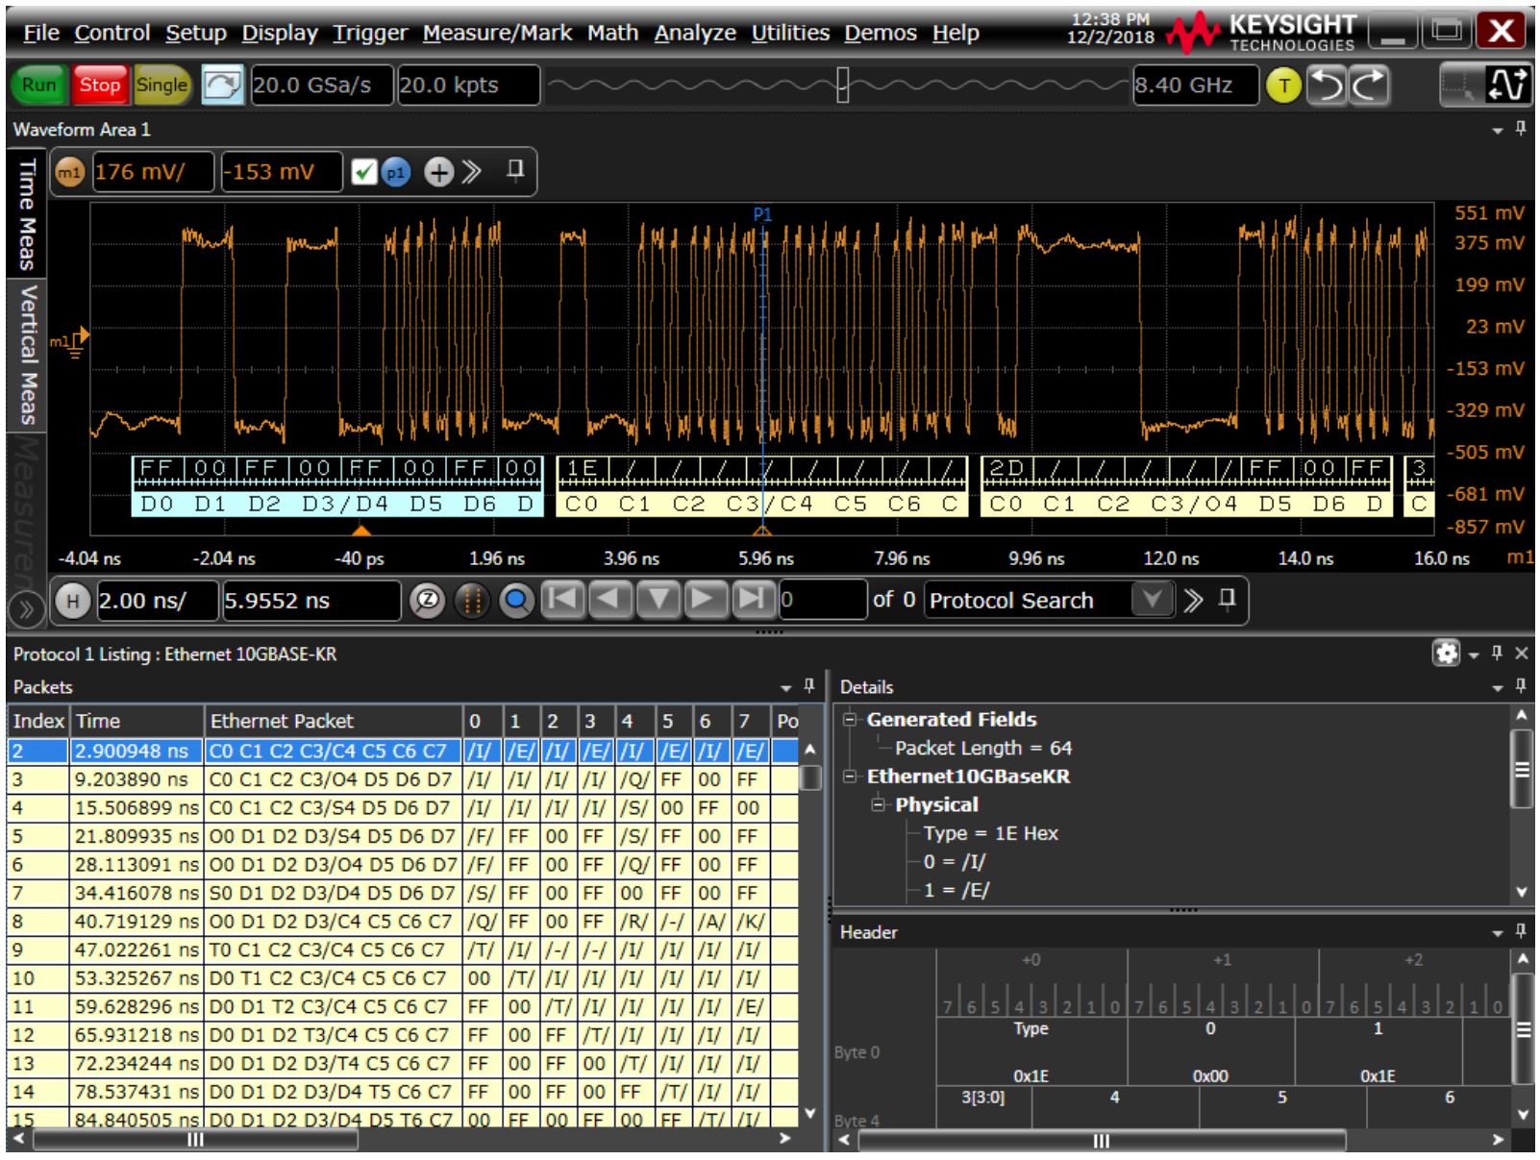This screenshot has height=1160, width=1540.
Task: Pin the horizontal navigation toolbar
Action: [x=1226, y=600]
